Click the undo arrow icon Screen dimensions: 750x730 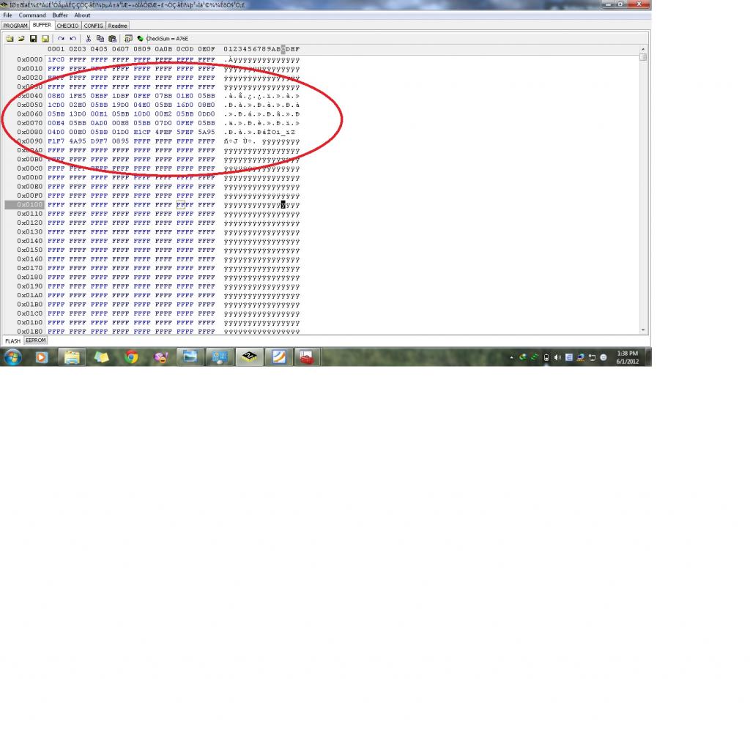click(73, 39)
